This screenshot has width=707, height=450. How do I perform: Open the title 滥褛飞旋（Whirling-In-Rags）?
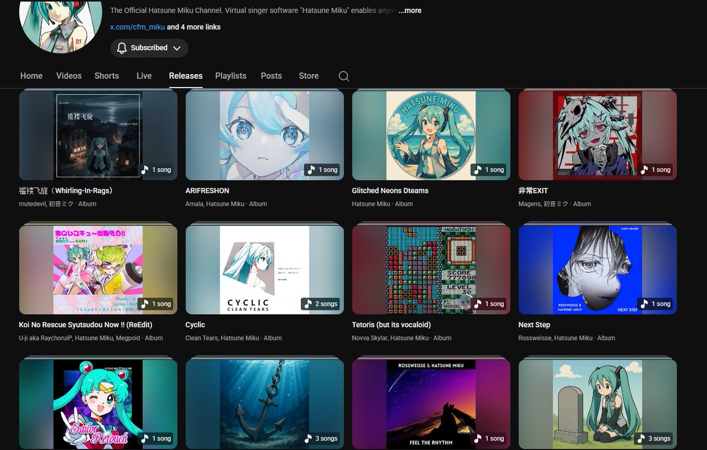[66, 191]
